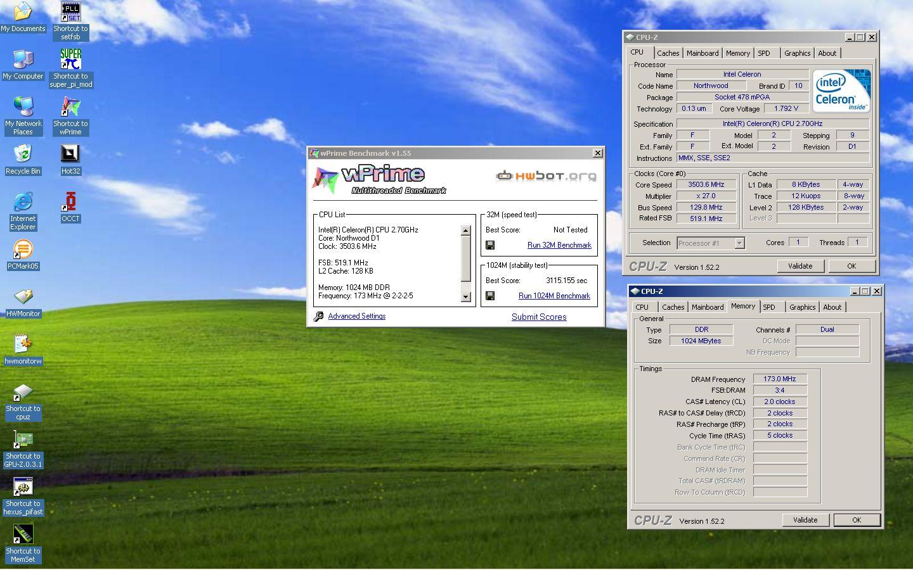Select the Shortcut to GPU-Z.0.3.1 icon
The image size is (913, 570).
[23, 448]
